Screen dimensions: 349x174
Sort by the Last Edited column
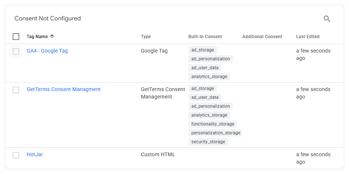[x=308, y=37]
